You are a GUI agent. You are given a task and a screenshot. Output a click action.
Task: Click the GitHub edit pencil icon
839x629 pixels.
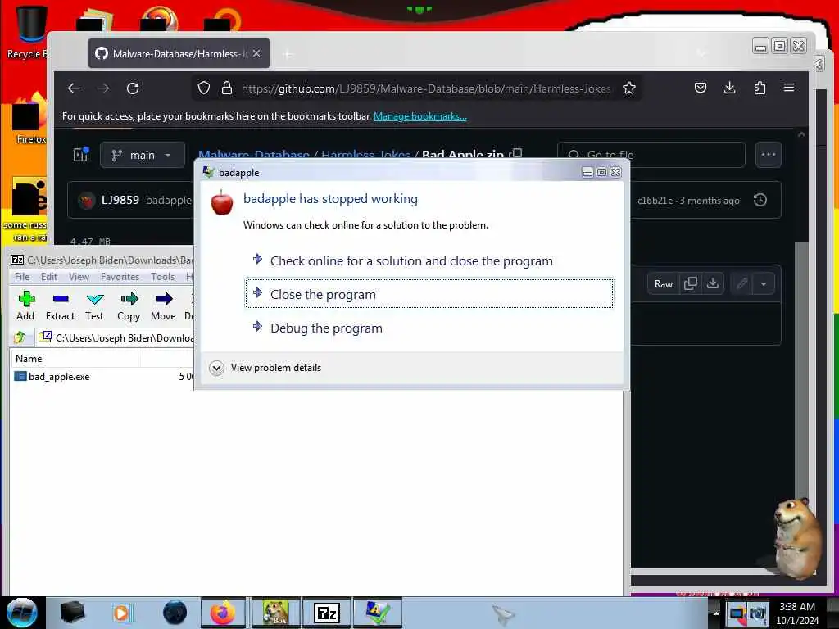(741, 283)
